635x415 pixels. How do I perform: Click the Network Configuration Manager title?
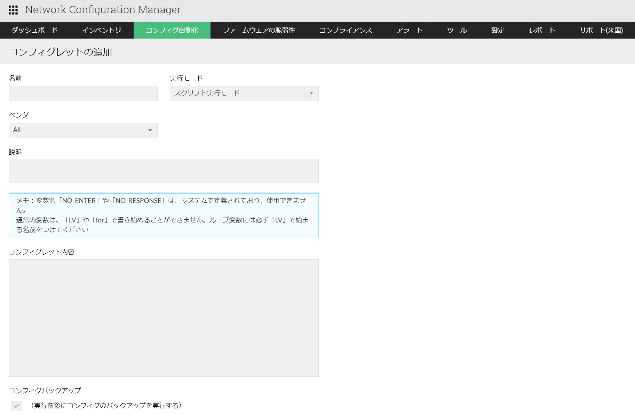tap(103, 10)
